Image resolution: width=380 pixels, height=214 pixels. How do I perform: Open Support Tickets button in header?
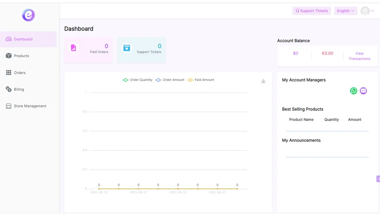click(x=312, y=10)
